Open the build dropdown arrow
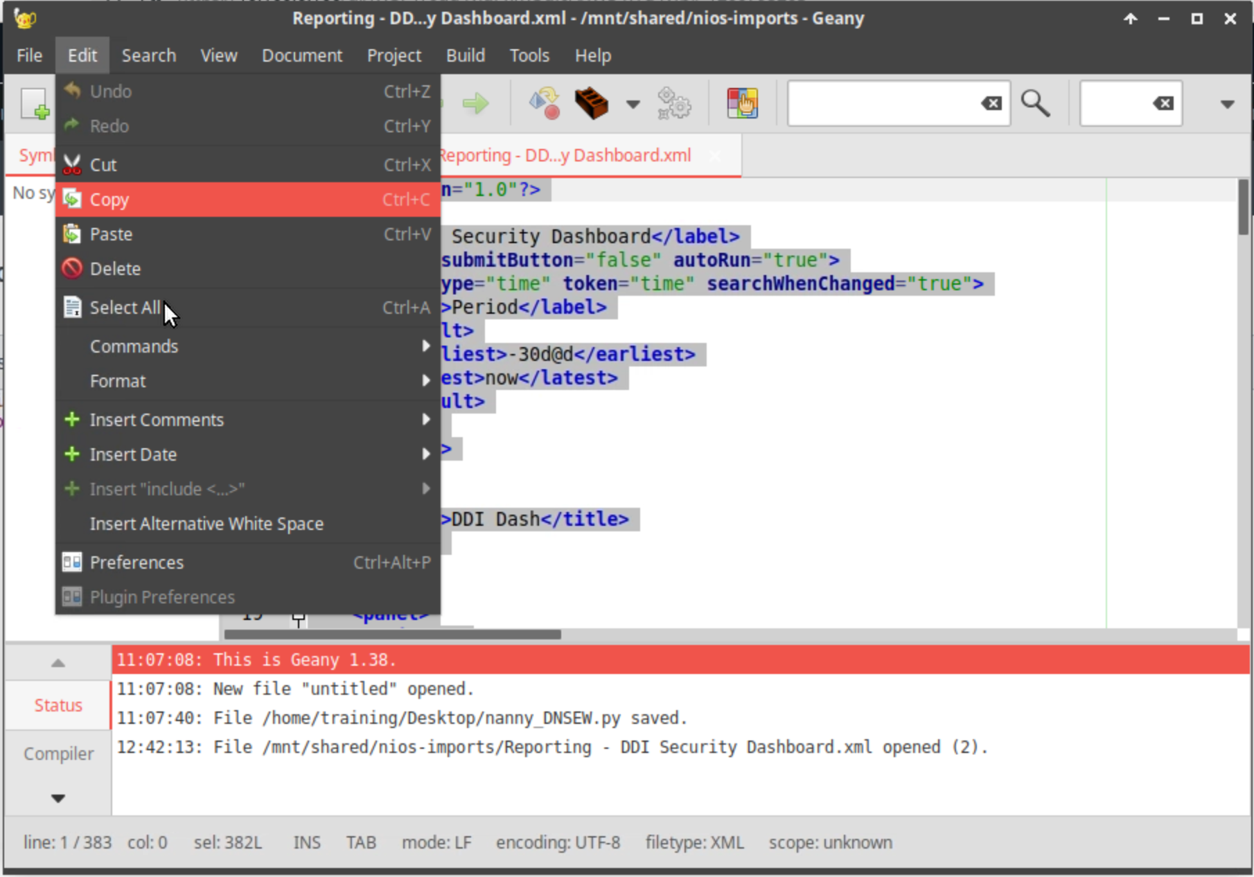This screenshot has width=1254, height=877. point(633,104)
